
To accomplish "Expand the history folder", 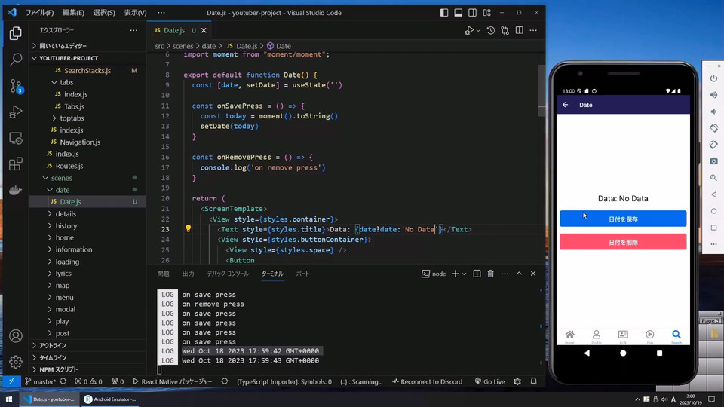I will [66, 225].
